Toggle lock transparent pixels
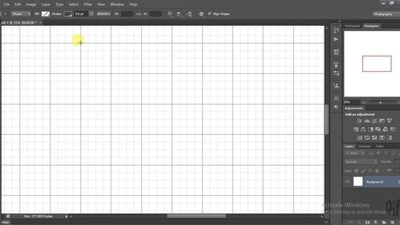This screenshot has width=400, height=225. (356, 171)
